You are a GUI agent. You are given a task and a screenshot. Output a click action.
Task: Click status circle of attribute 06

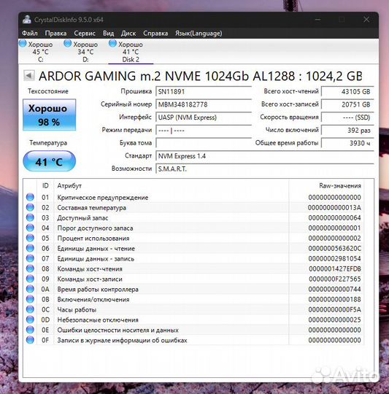pos(30,248)
